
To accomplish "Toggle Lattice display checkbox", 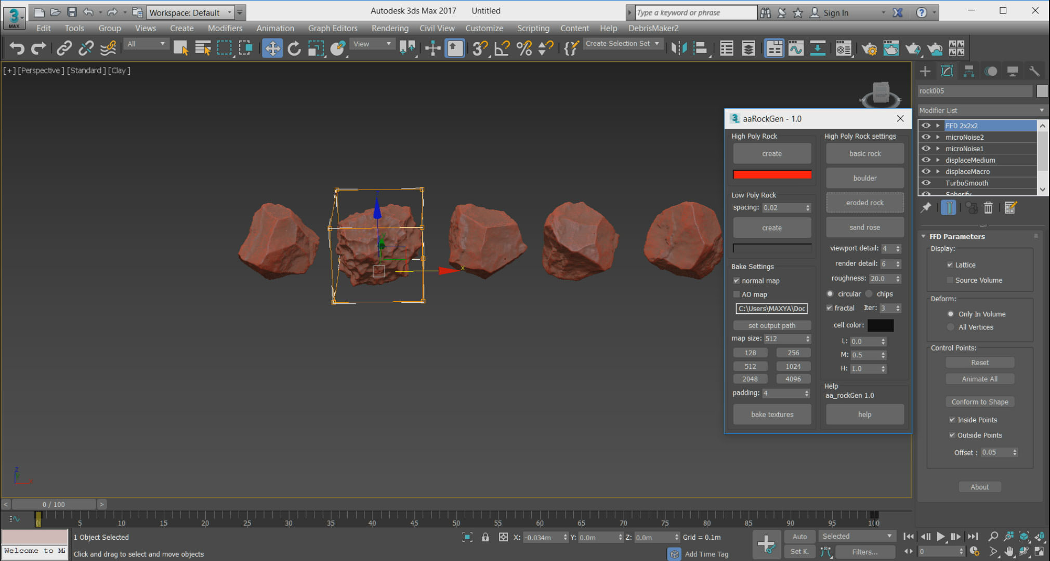I will [x=950, y=265].
